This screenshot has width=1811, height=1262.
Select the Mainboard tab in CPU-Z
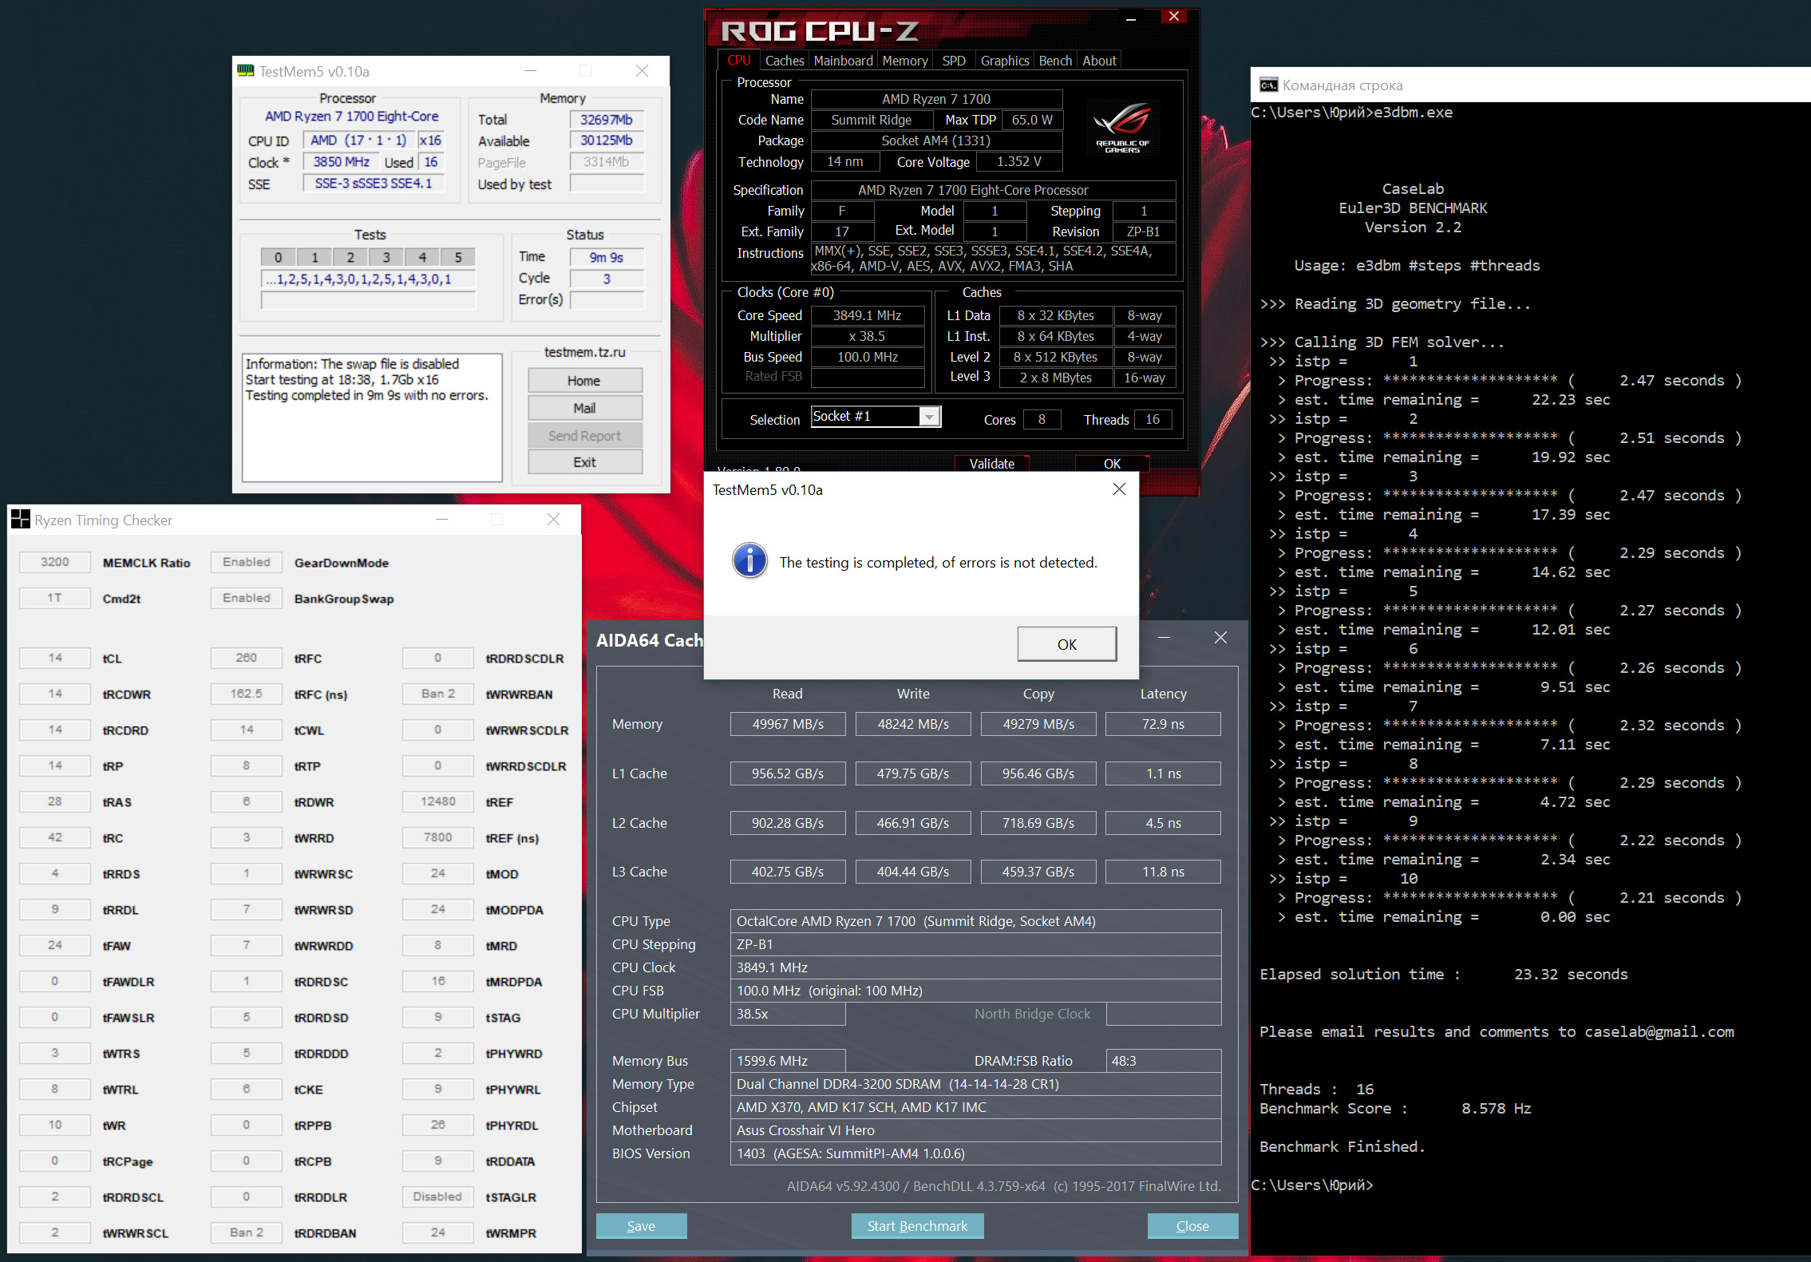point(843,61)
